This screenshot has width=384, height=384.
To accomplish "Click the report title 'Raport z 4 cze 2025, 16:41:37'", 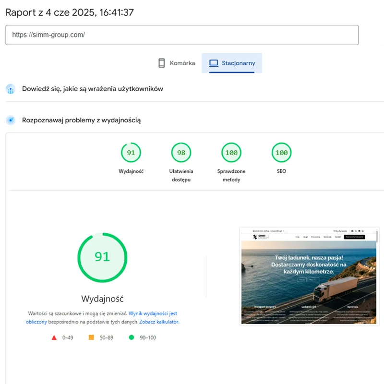I will (x=70, y=12).
